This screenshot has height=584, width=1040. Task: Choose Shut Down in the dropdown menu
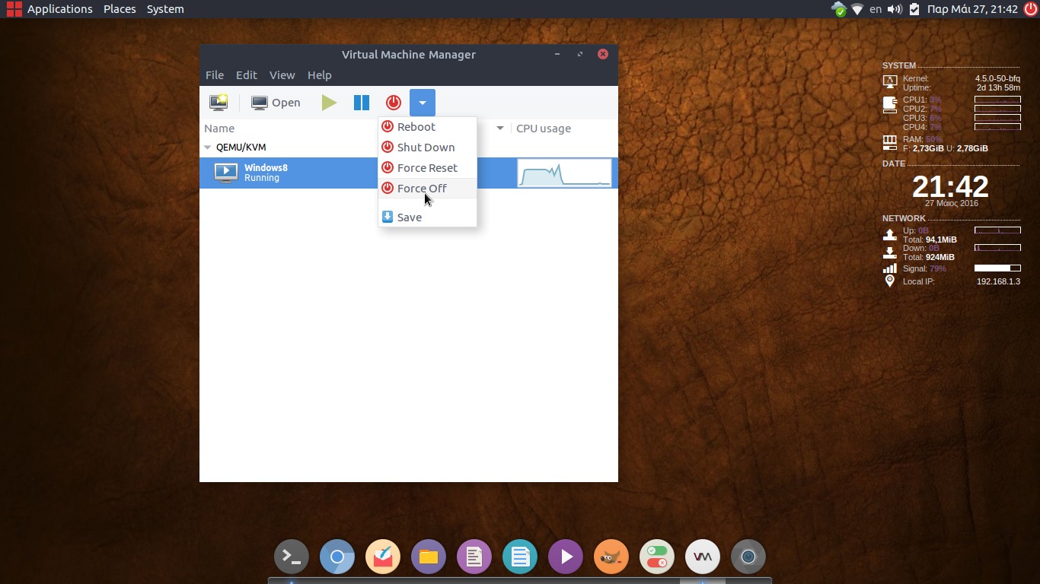[426, 148]
